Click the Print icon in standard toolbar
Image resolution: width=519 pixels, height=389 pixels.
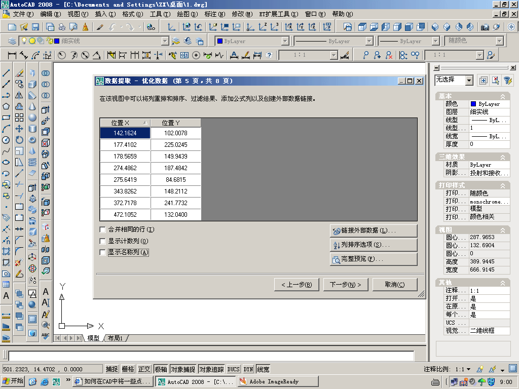[62, 27]
